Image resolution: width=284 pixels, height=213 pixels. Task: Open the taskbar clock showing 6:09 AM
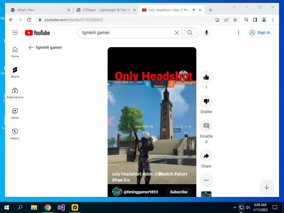260,207
